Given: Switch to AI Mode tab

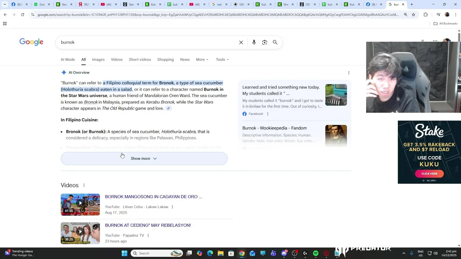Looking at the screenshot, I should pyautogui.click(x=68, y=59).
